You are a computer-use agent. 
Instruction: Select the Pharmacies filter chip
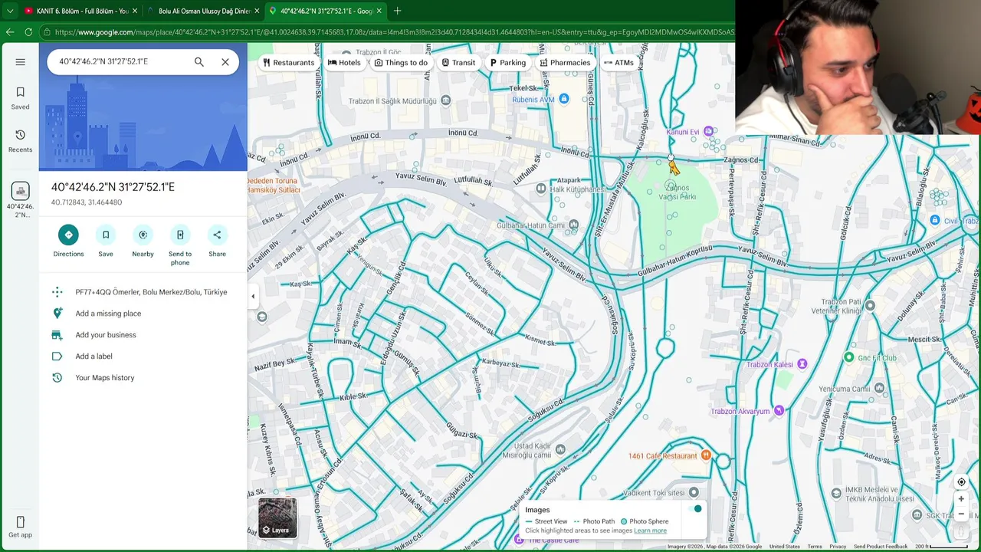click(x=565, y=63)
